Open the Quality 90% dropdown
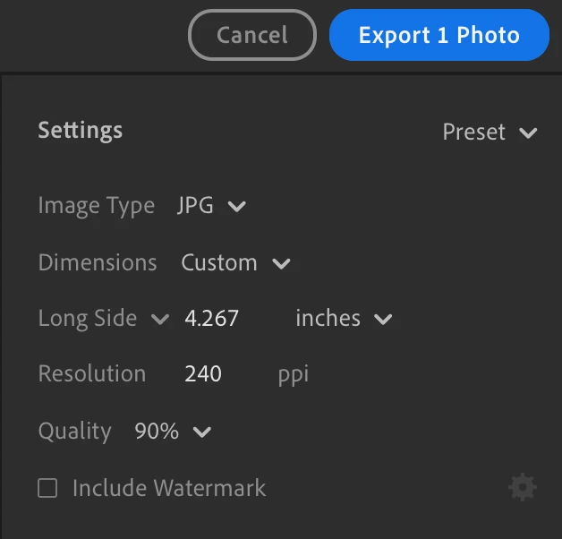The height and width of the screenshot is (539, 562). click(x=172, y=431)
